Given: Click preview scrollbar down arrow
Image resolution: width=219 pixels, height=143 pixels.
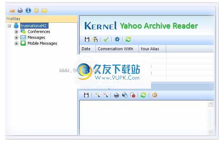Looking at the screenshot, I should pos(211,132).
